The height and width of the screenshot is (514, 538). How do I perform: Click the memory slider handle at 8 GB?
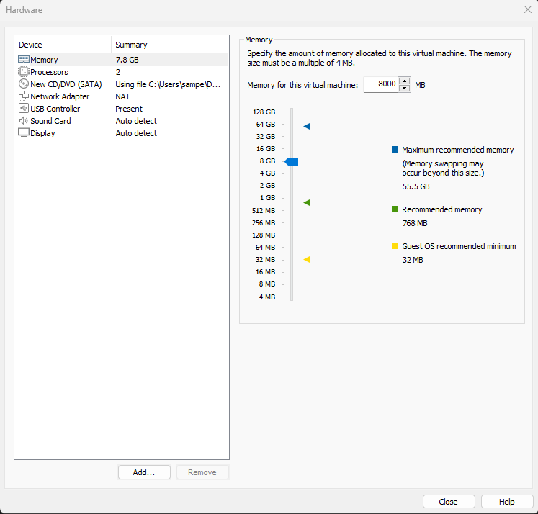(292, 161)
